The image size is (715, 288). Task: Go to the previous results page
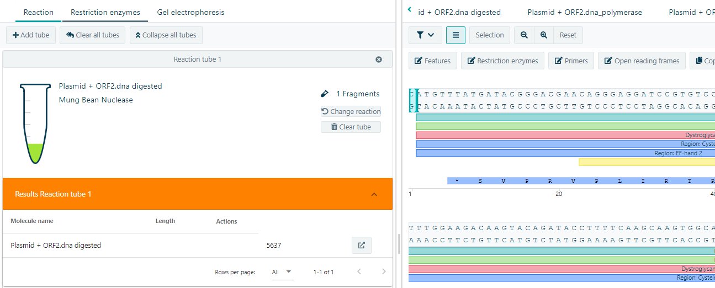(x=359, y=271)
